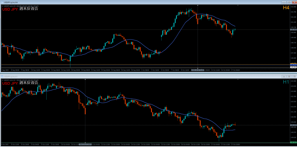Maximize the H1 chart window
Viewport: 297px width, 147px height.
(x=289, y=76)
